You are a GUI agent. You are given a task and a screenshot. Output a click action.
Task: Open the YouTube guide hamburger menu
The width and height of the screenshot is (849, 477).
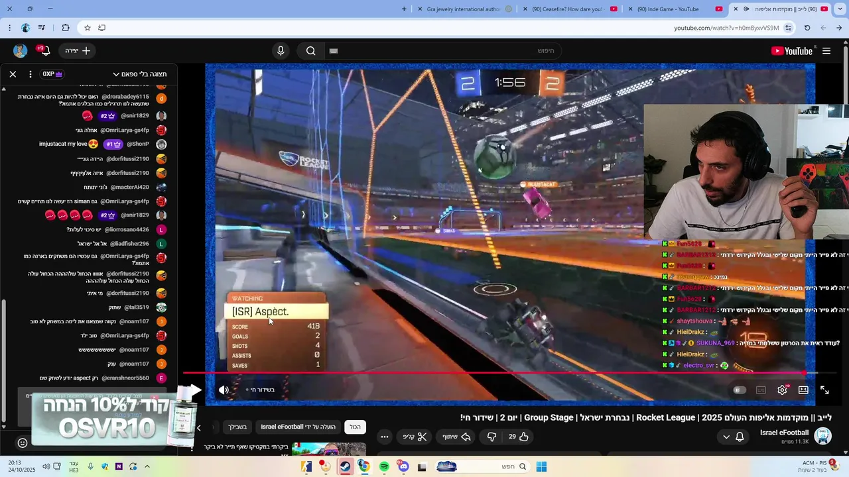(x=826, y=51)
